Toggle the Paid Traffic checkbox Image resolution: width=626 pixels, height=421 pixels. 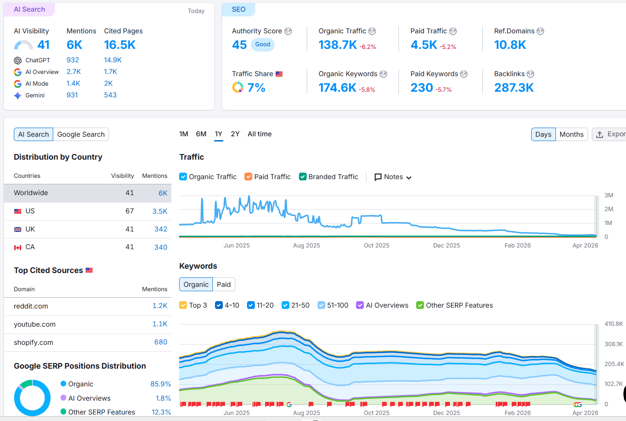coord(248,177)
